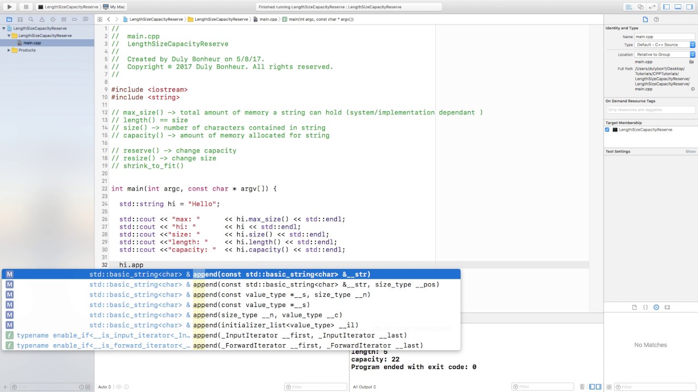
Task: Open the Auto variables scope menu
Action: [104, 387]
